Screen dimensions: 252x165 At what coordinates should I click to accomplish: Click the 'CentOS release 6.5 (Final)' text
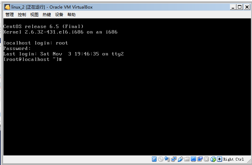click(43, 26)
